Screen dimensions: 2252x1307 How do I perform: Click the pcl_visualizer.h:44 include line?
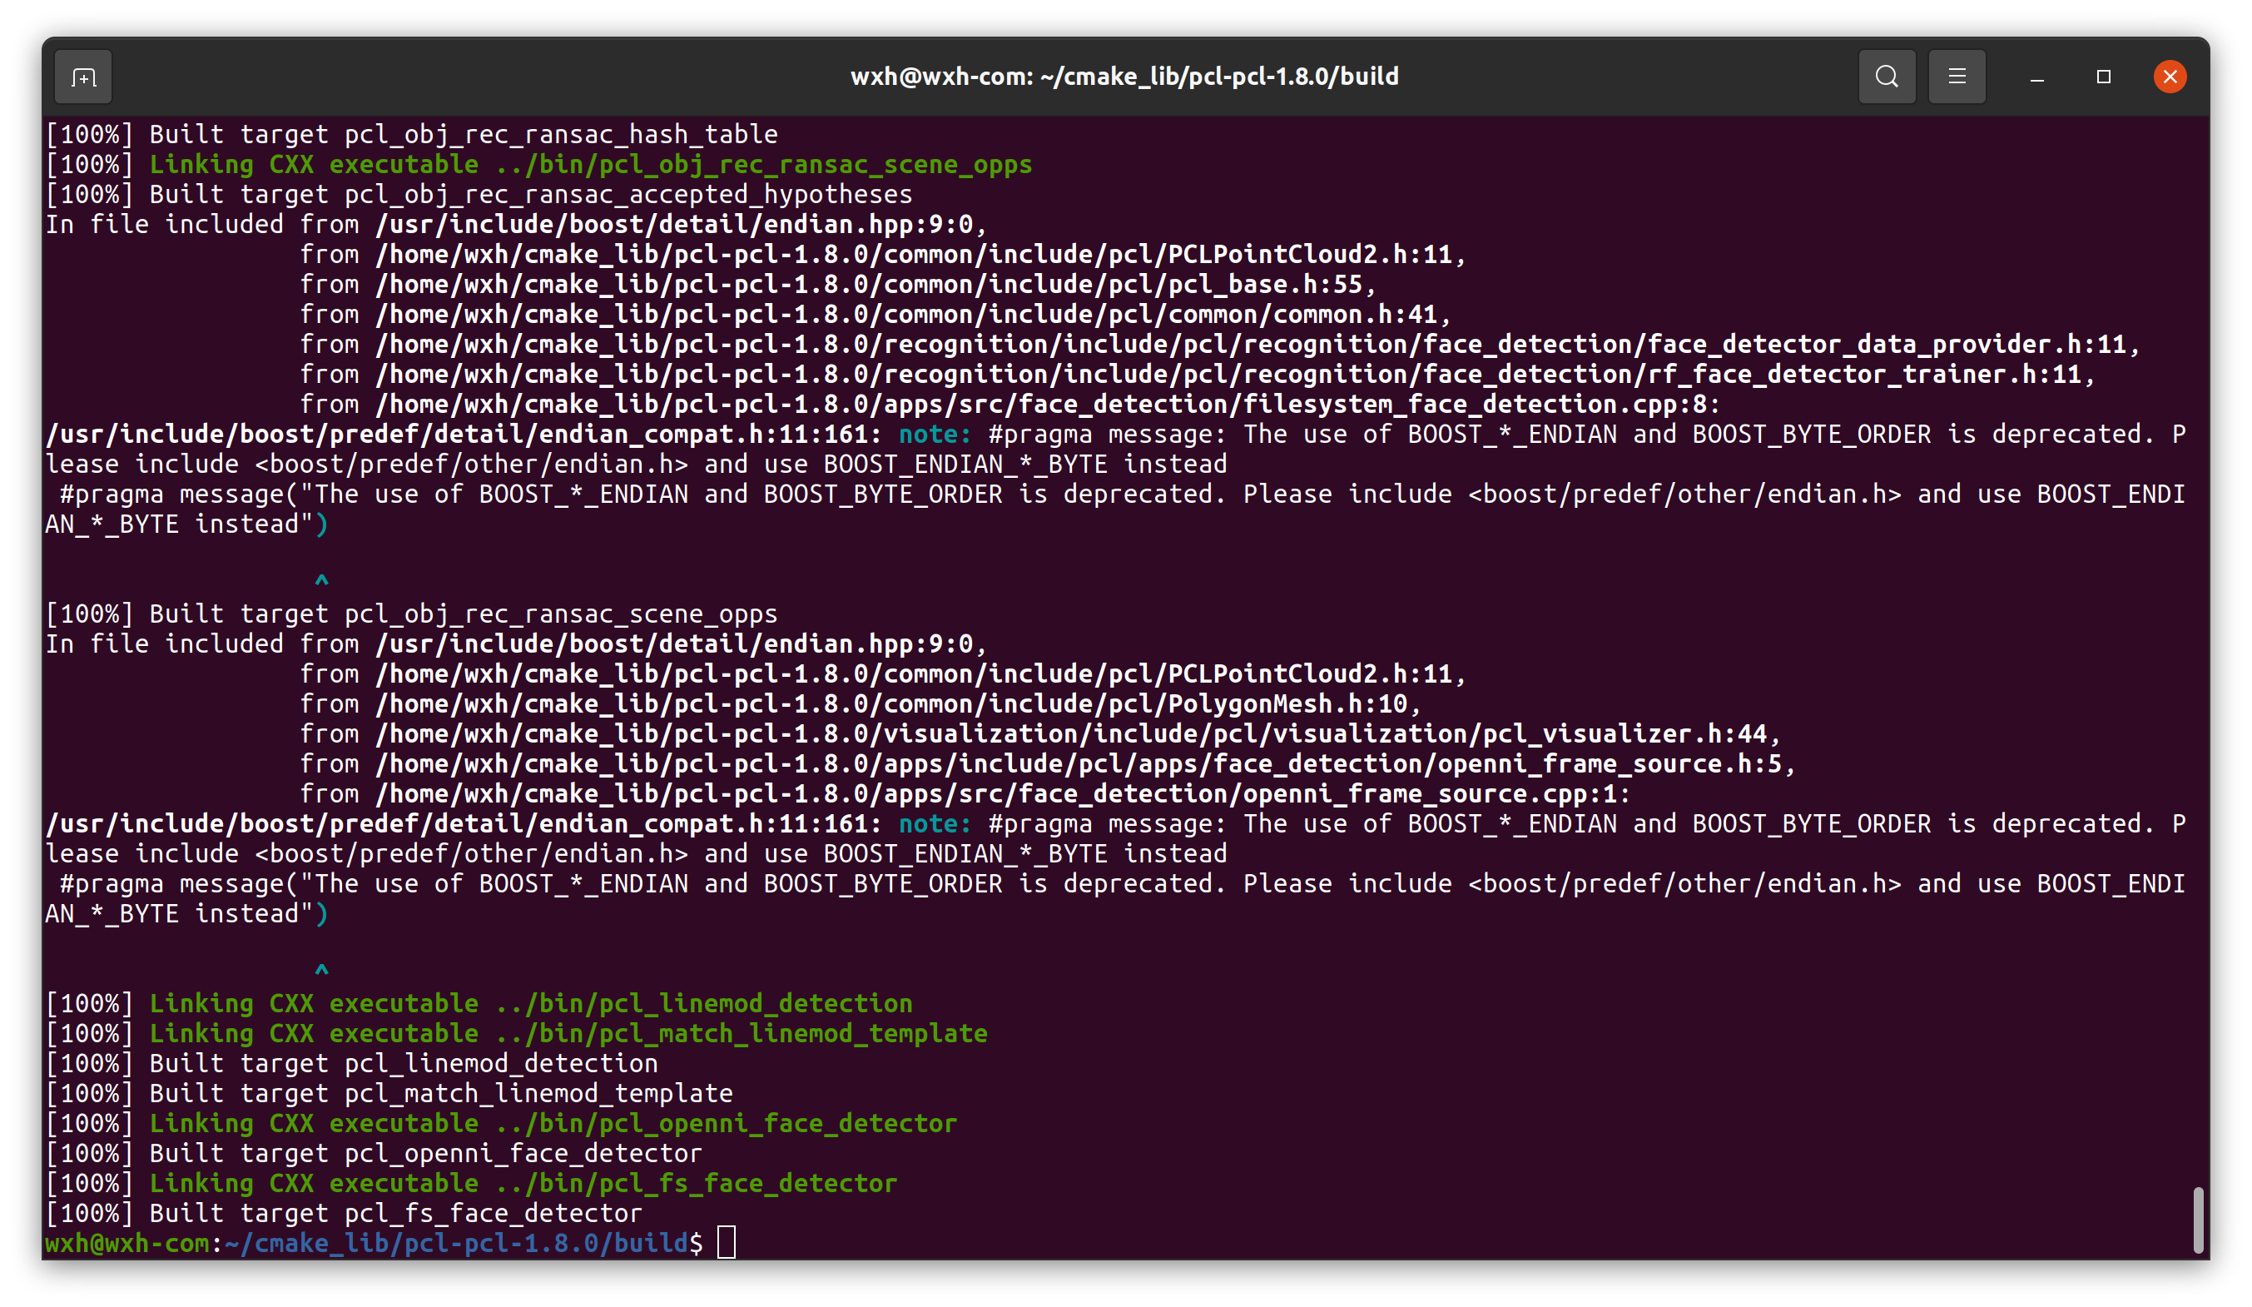[x=1073, y=733]
